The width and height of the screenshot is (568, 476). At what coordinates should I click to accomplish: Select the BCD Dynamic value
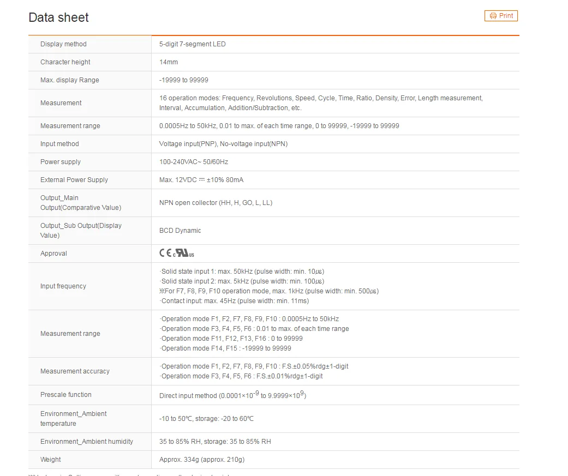point(180,231)
